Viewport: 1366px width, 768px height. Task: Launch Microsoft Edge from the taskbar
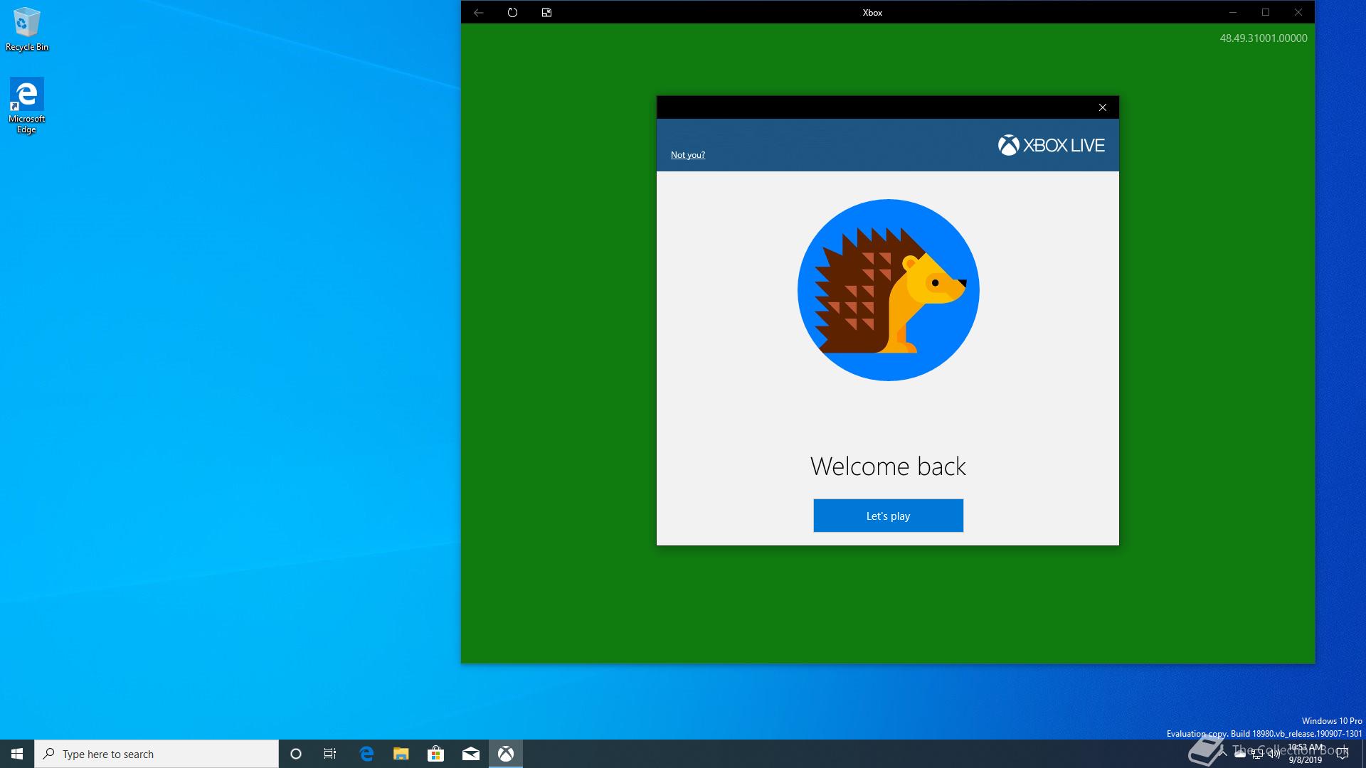(366, 754)
